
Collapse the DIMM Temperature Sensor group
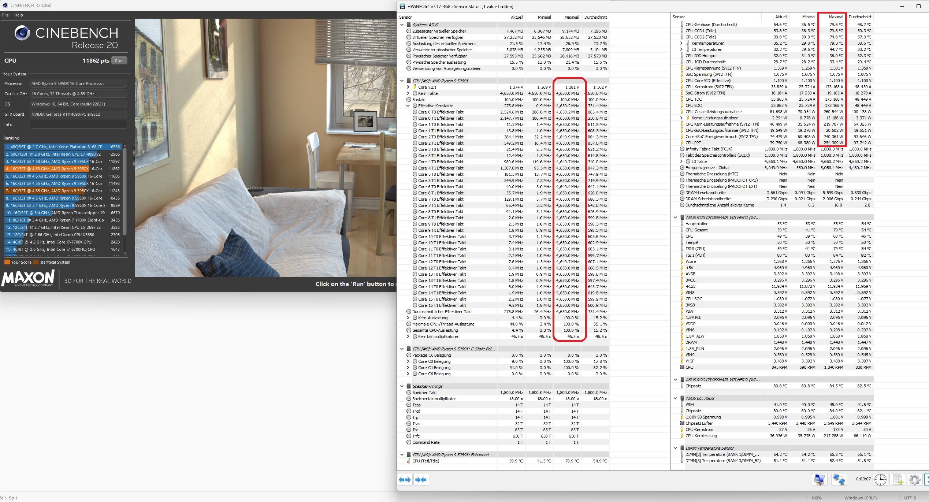675,448
